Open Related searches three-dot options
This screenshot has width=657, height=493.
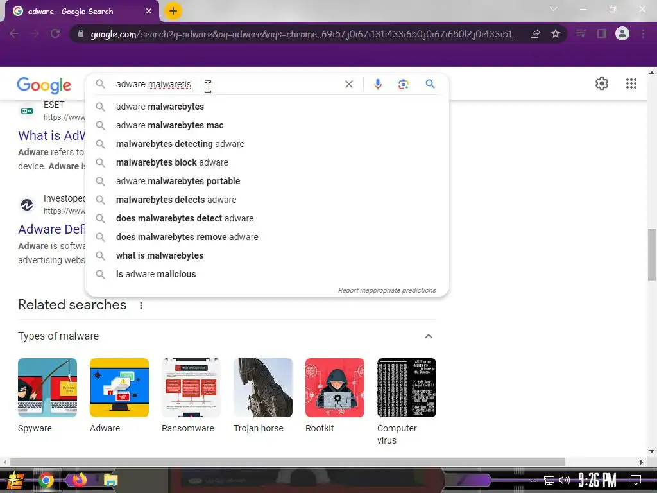(141, 306)
